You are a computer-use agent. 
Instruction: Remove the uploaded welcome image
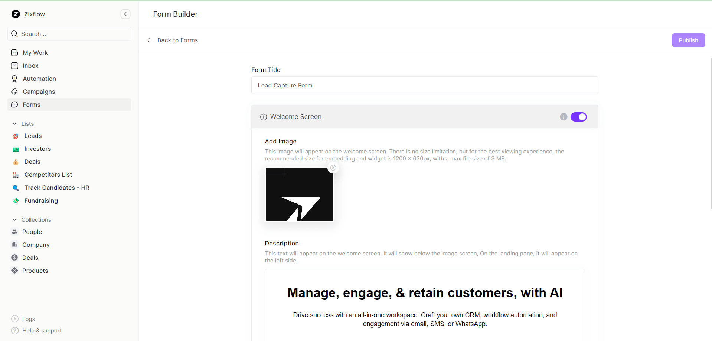coord(333,168)
